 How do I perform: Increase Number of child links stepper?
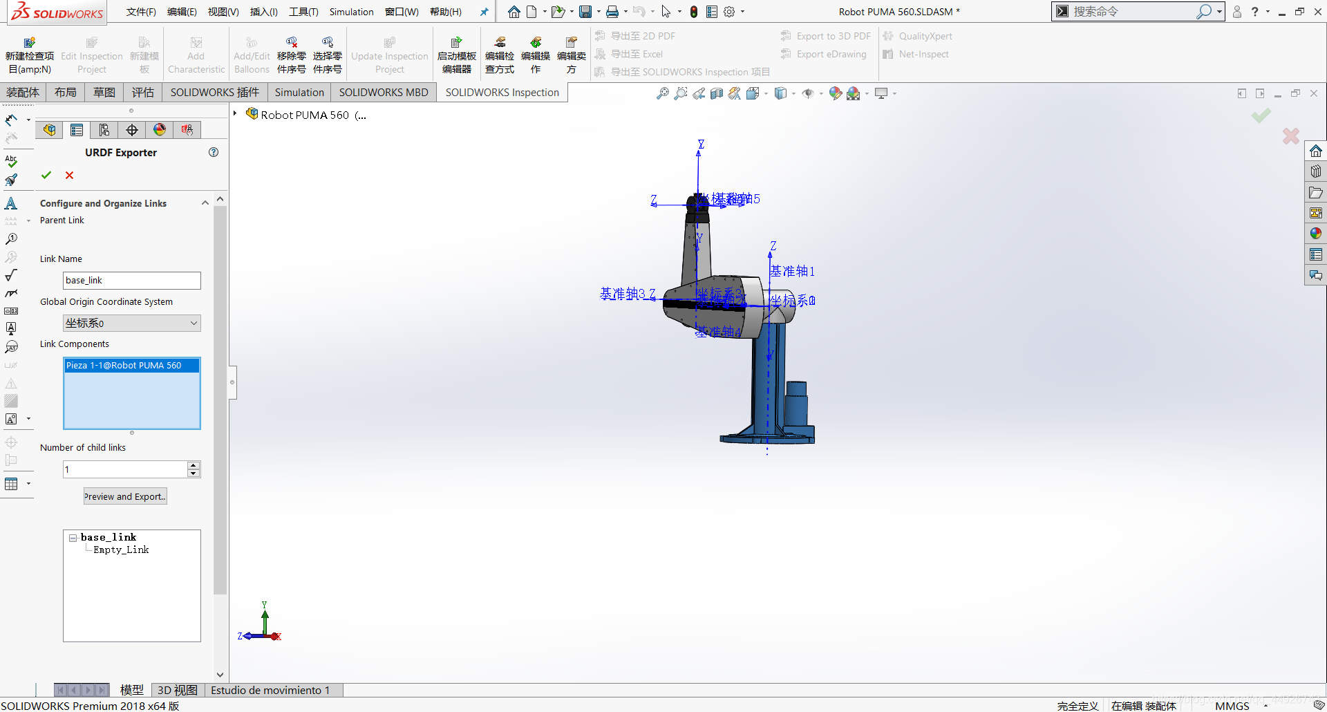[x=194, y=465]
